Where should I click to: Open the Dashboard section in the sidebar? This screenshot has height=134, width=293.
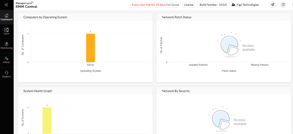(x=7, y=17)
